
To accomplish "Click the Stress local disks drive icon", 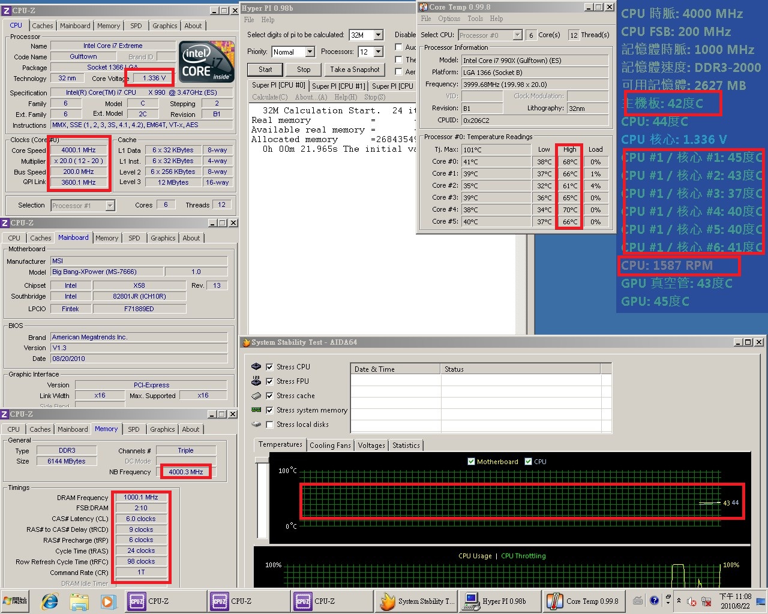I will click(x=256, y=425).
